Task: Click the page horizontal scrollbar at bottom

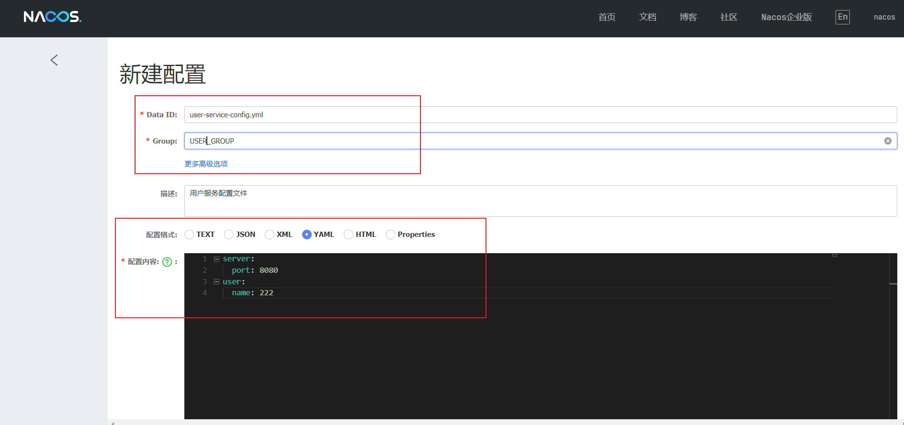Action: tap(506, 423)
